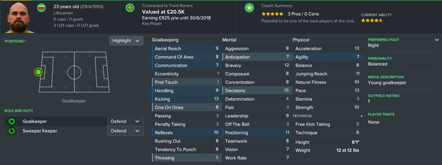Click the Sweeper Keeper role suitability icon
Screen dimensions: 442x165
pyautogui.click(x=11, y=131)
